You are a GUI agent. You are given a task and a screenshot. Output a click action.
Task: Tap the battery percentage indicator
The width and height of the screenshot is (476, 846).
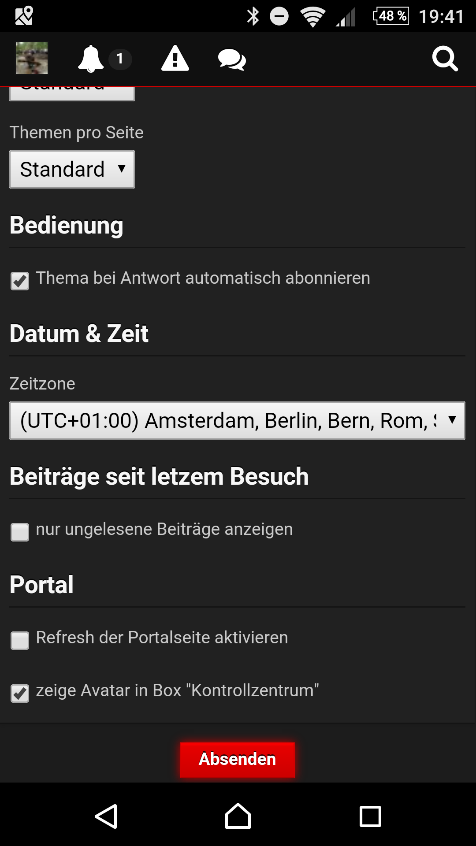tap(390, 16)
